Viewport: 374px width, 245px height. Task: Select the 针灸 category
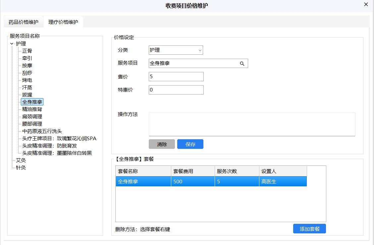[20, 167]
